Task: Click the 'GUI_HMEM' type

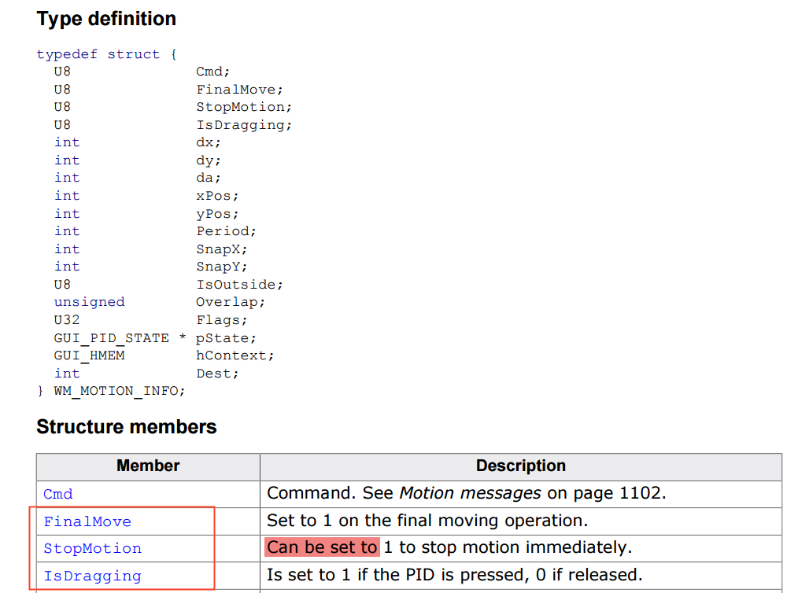Action: point(89,355)
